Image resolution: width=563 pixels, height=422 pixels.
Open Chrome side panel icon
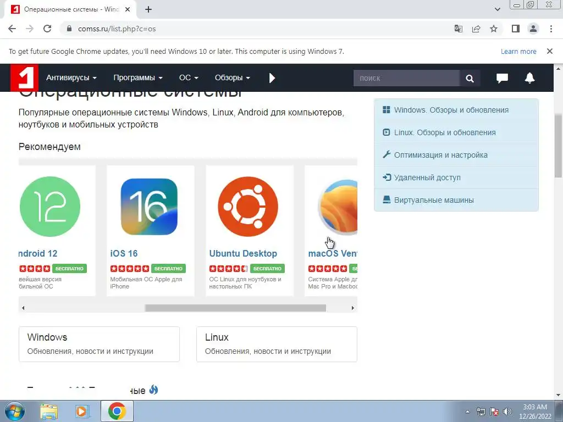pos(516,29)
